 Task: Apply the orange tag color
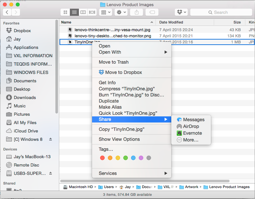click(110, 158)
